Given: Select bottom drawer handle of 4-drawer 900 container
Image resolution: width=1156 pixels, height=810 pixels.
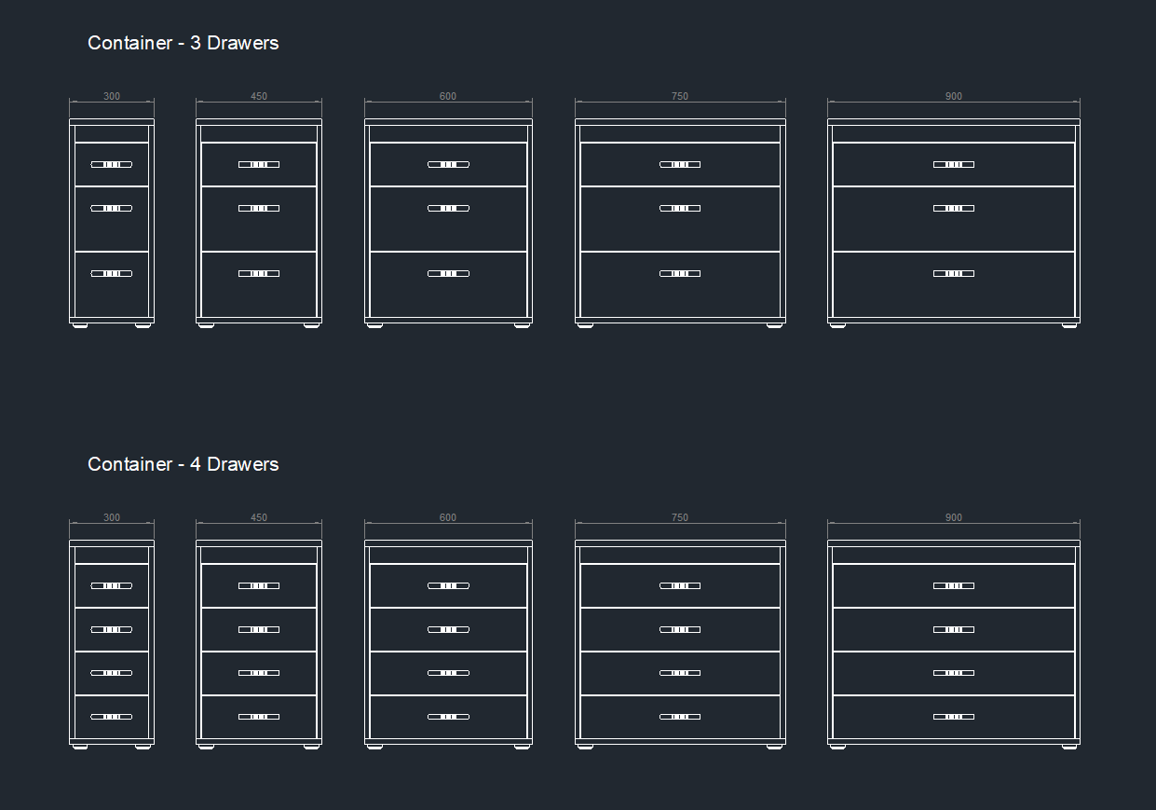Looking at the screenshot, I should [954, 717].
